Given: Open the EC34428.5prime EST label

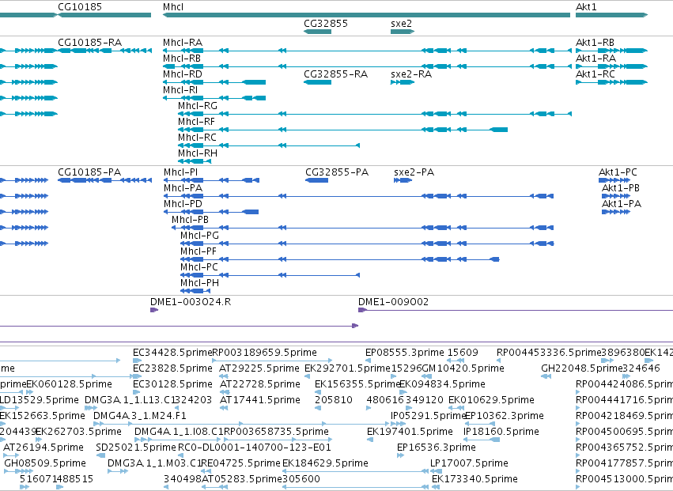Looking at the screenshot, I should (172, 353).
